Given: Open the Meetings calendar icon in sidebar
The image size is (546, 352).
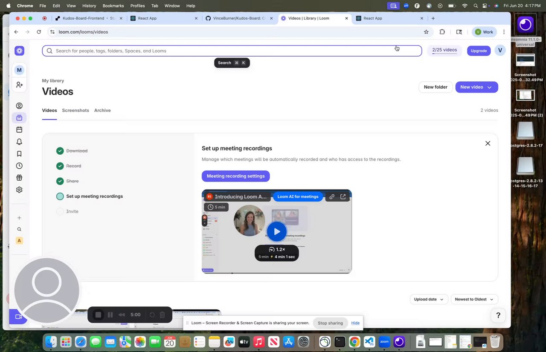Looking at the screenshot, I should [19, 130].
